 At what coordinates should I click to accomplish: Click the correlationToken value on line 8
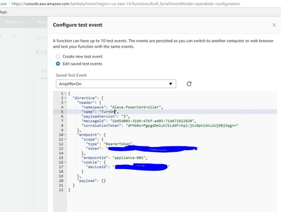click(182, 126)
